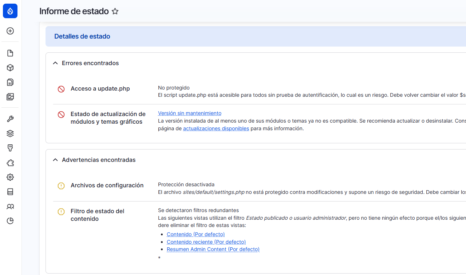Click the Versión sin mantenimiento link
466x275 pixels.
tap(189, 113)
